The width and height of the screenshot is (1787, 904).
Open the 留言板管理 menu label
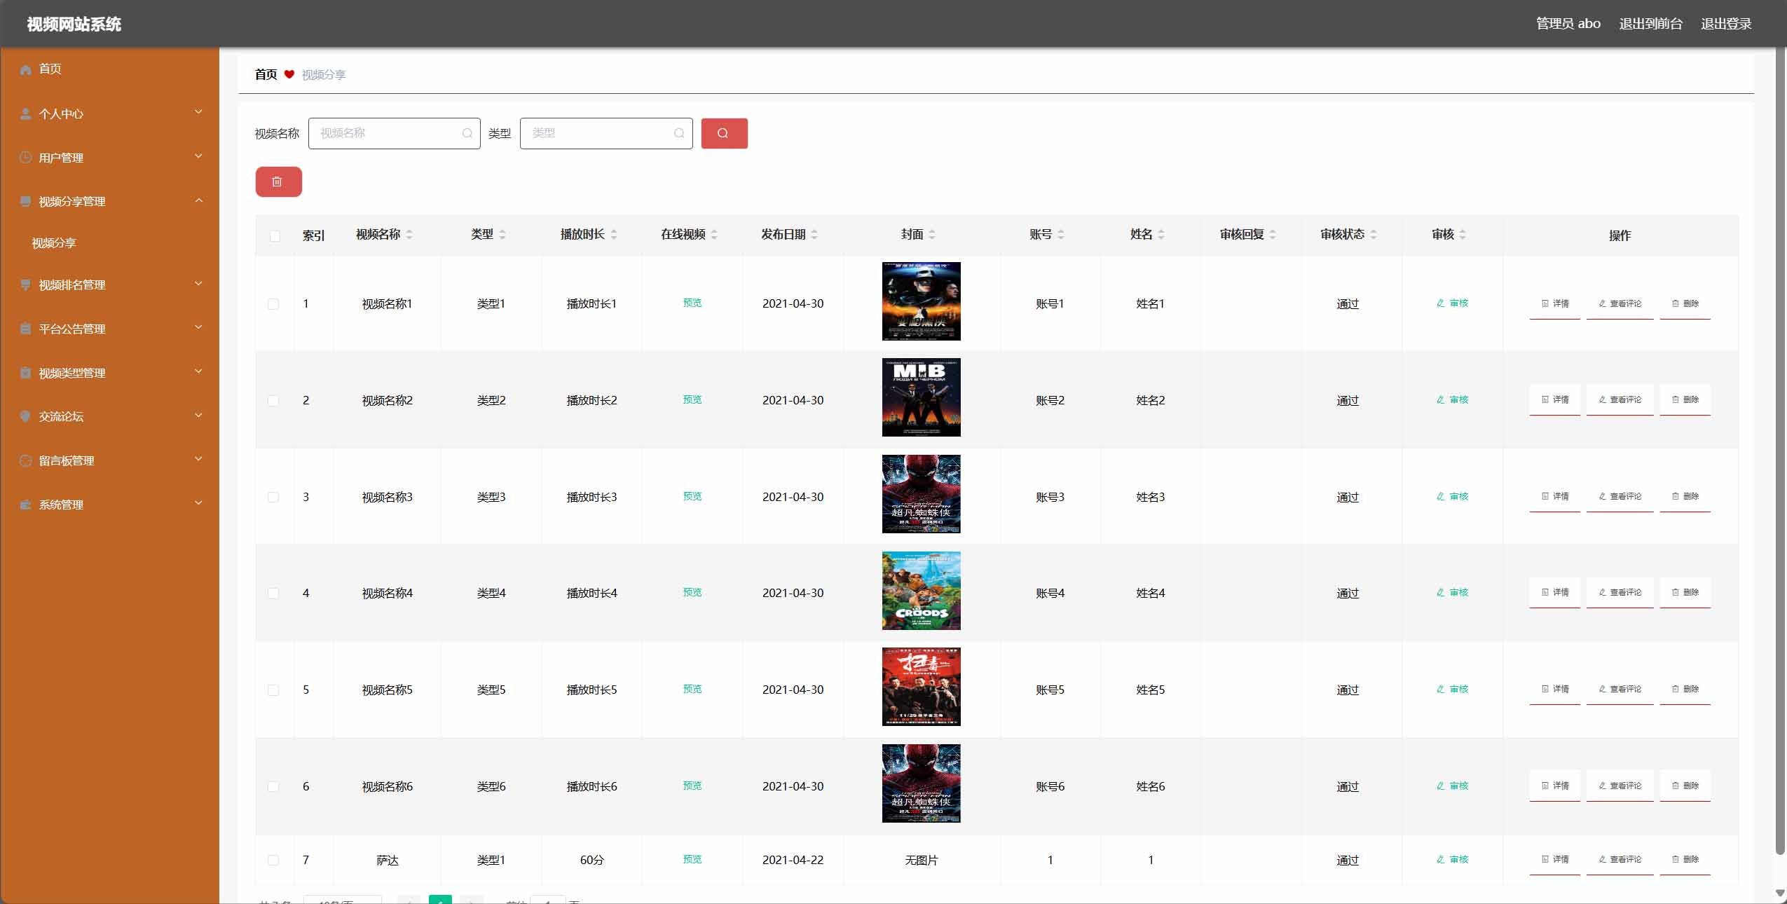pos(67,460)
